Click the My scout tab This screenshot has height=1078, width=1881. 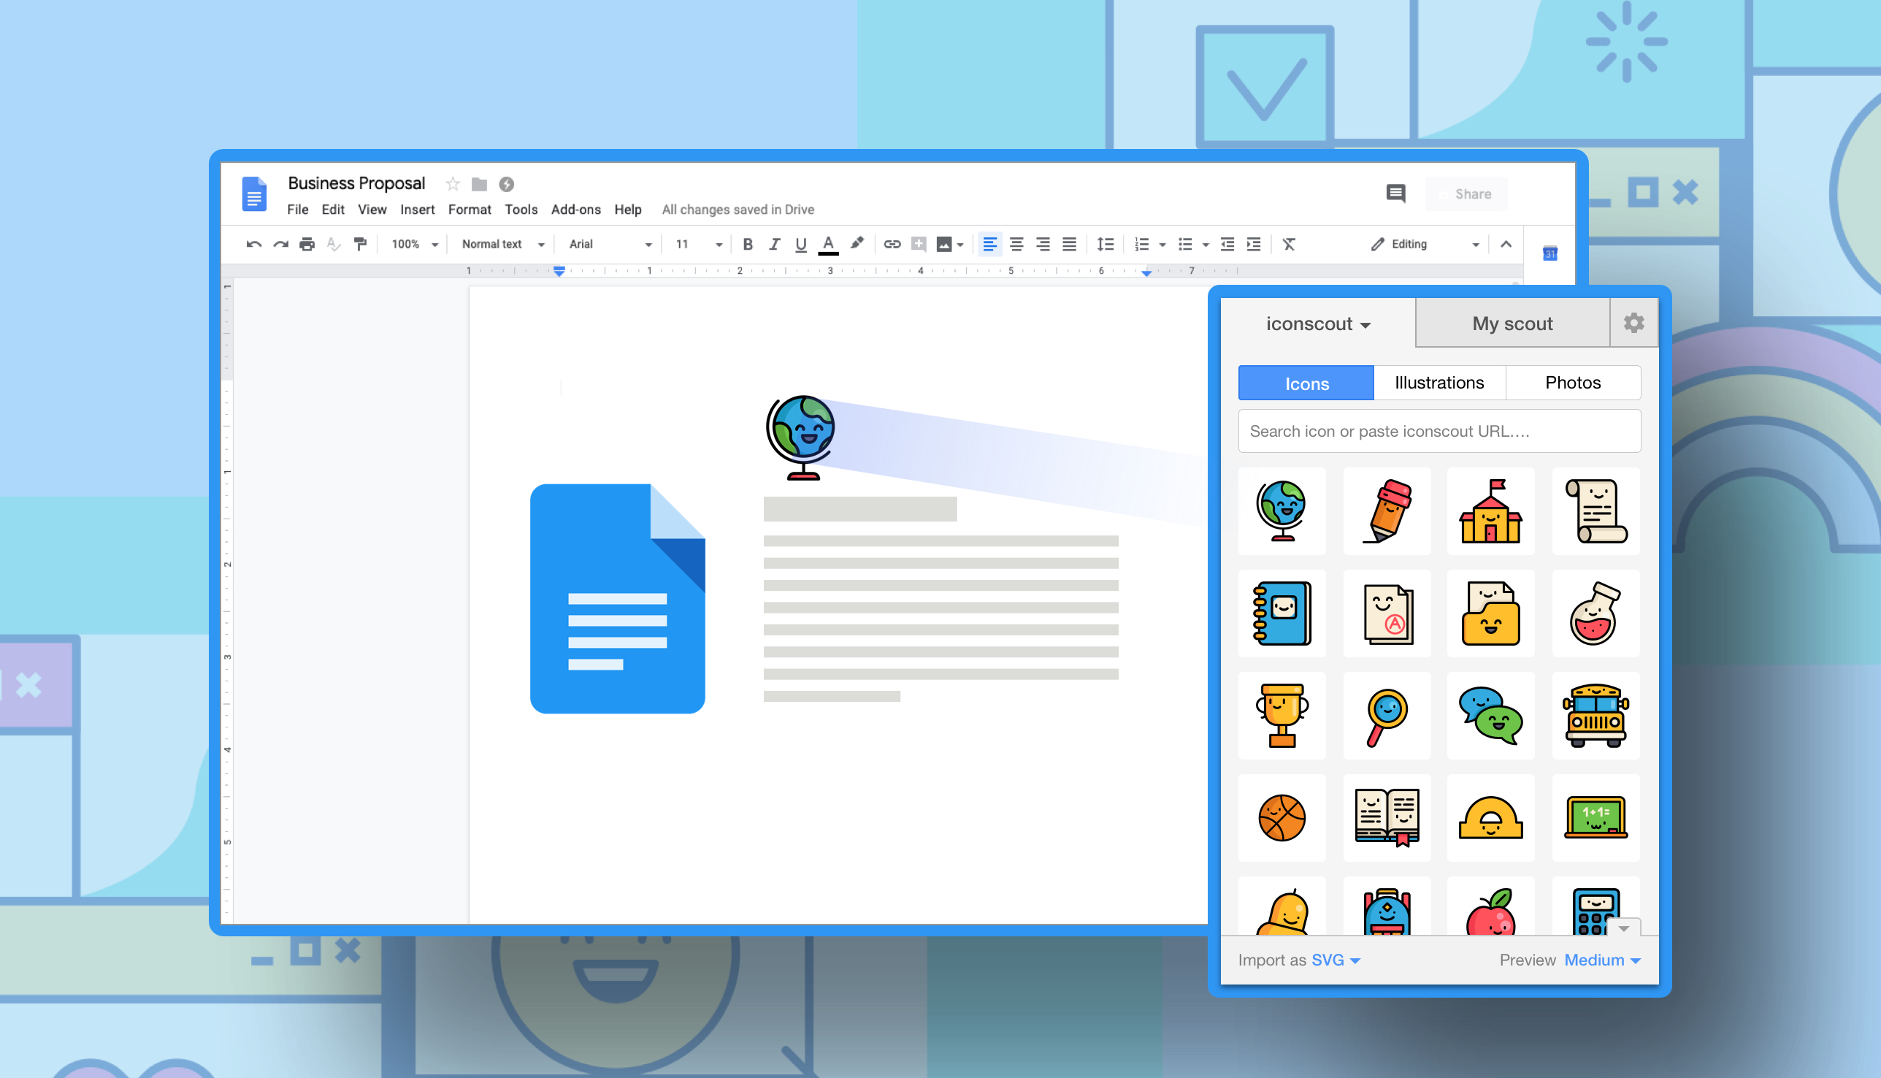click(x=1512, y=324)
